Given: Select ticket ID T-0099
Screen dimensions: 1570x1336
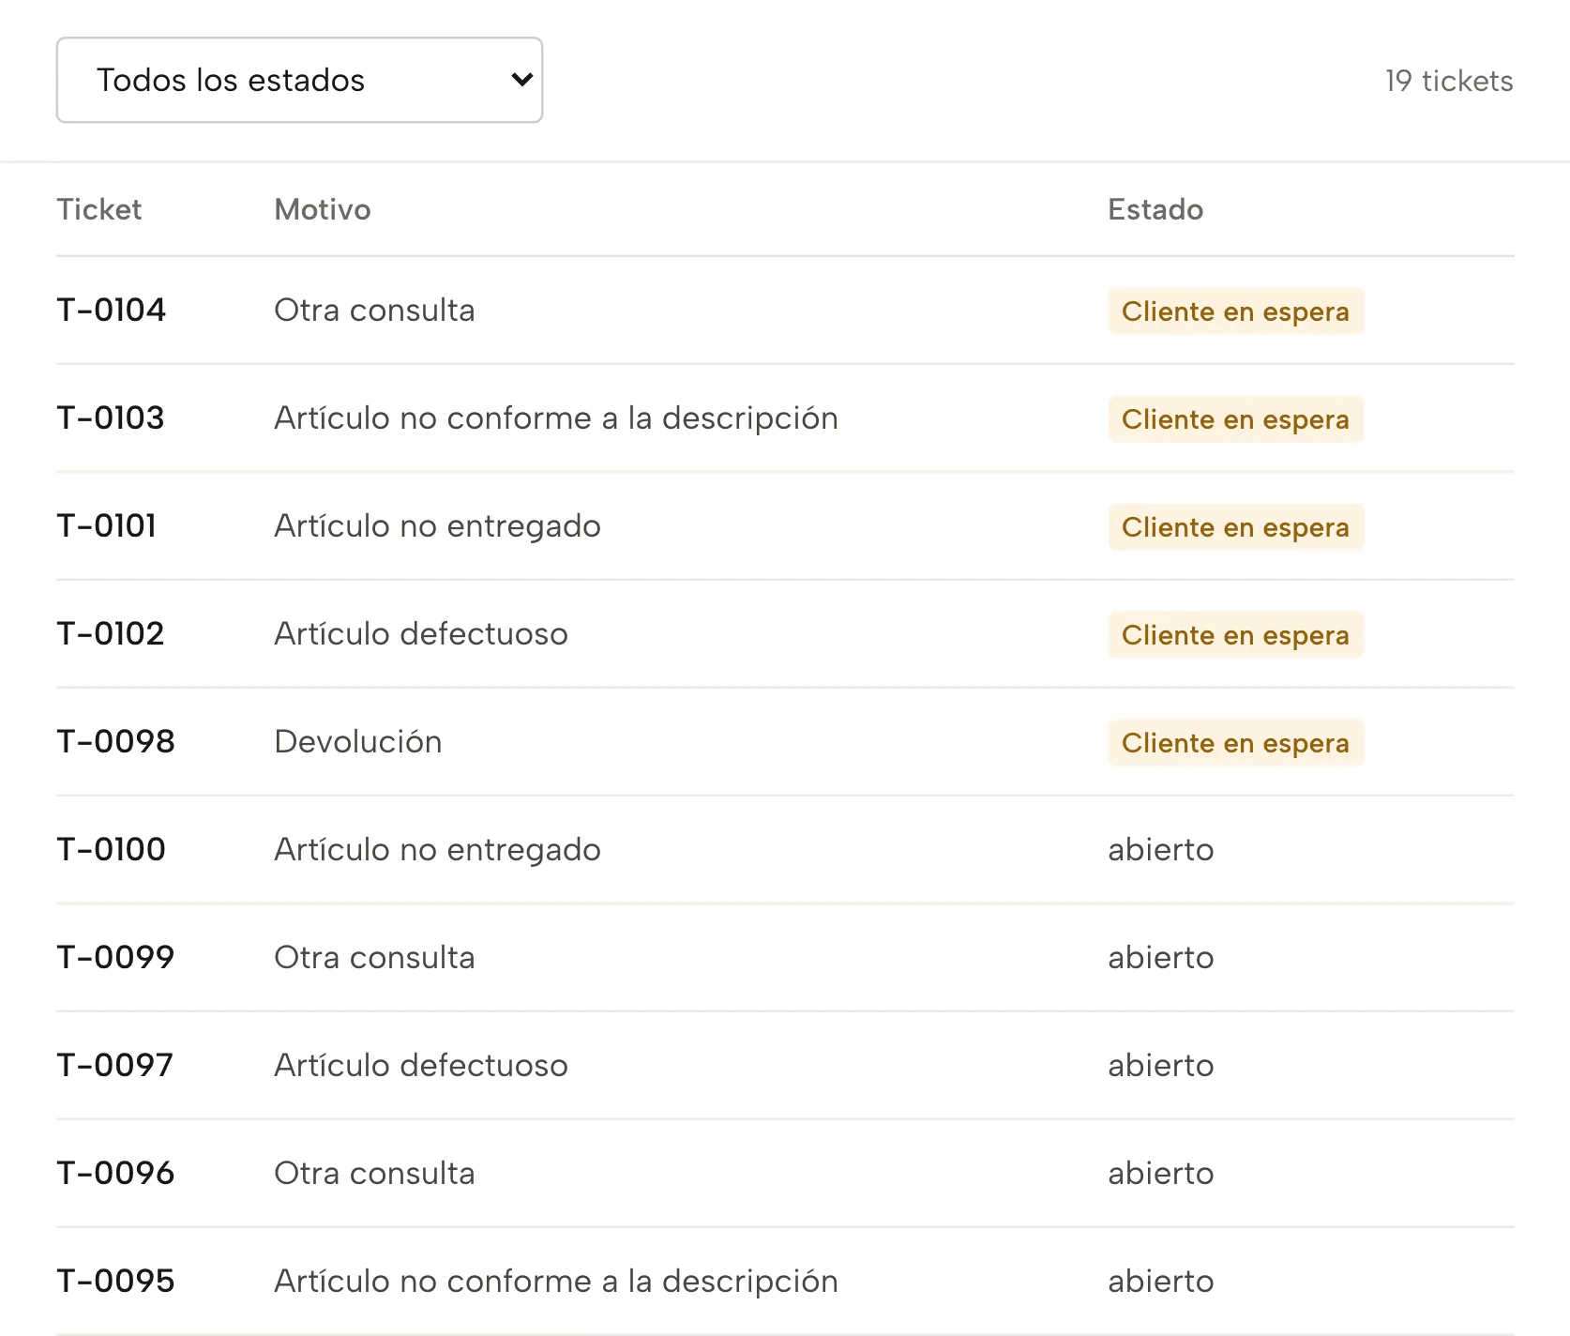Looking at the screenshot, I should [116, 957].
